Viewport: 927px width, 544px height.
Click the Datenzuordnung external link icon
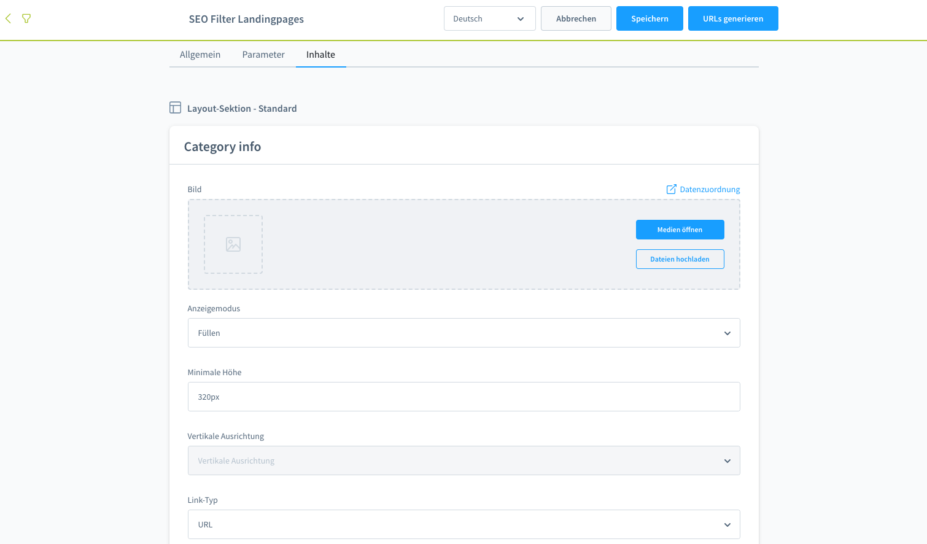pyautogui.click(x=672, y=189)
